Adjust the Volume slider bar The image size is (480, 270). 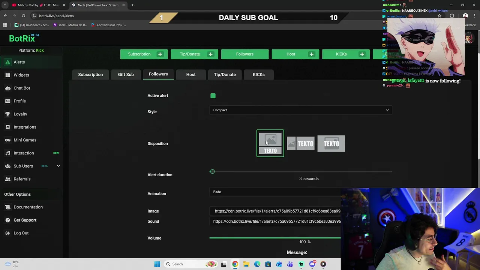coord(275,238)
